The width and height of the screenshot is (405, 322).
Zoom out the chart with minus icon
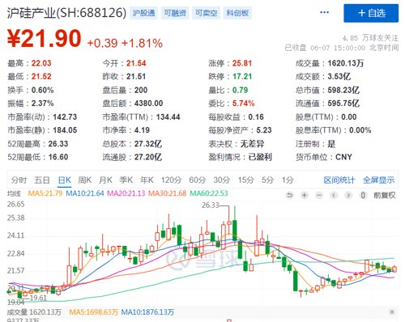319,195
